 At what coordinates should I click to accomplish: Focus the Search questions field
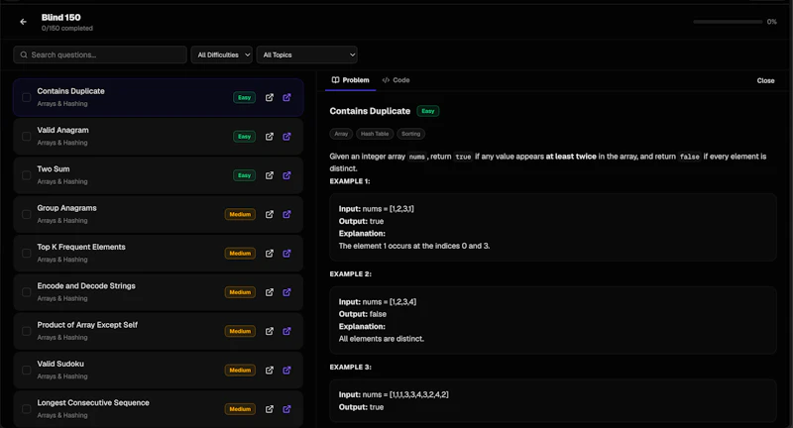click(x=100, y=54)
